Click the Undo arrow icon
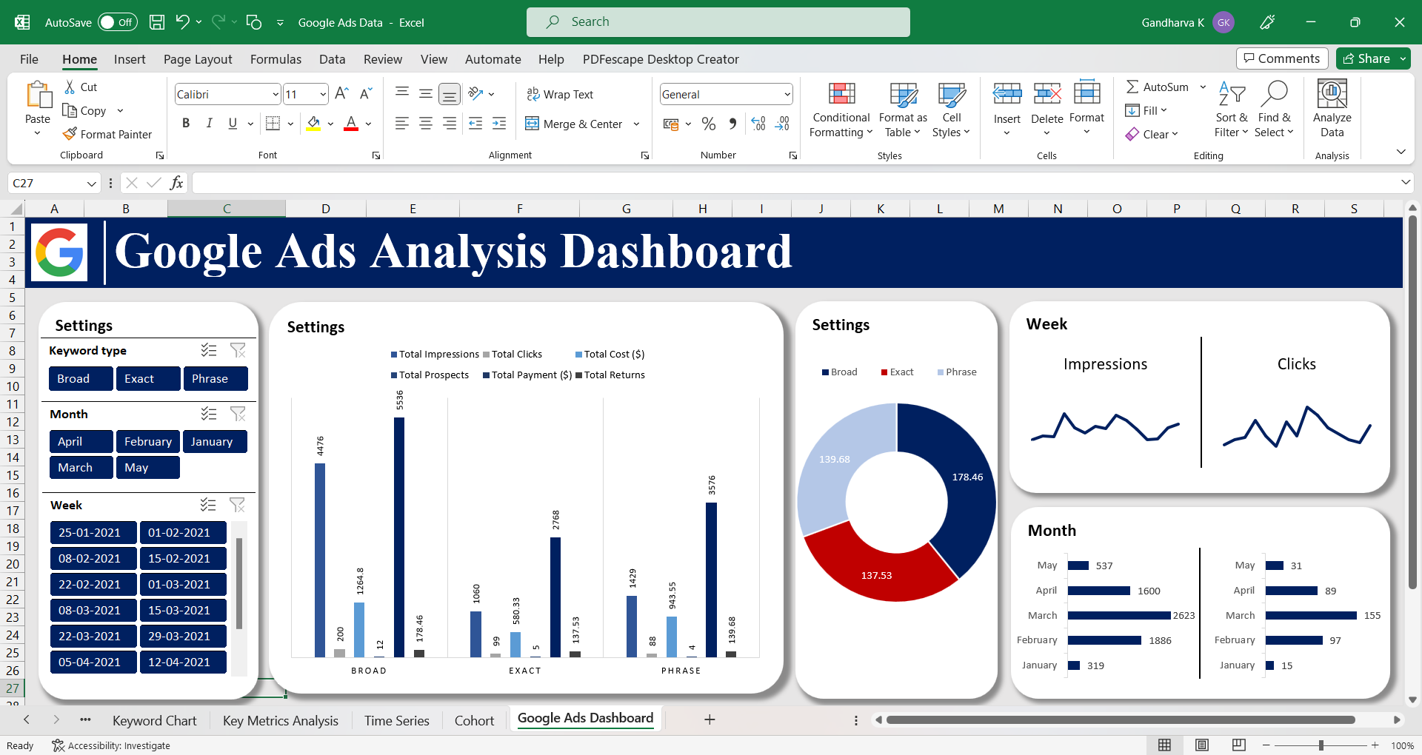 tap(182, 22)
